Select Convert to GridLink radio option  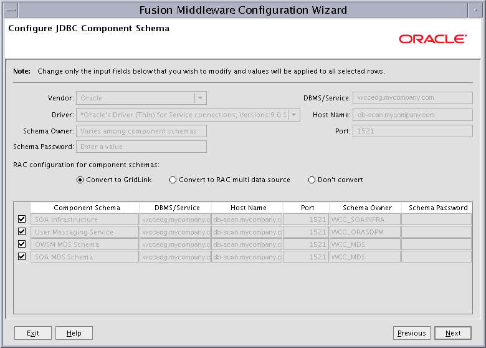coord(80,180)
